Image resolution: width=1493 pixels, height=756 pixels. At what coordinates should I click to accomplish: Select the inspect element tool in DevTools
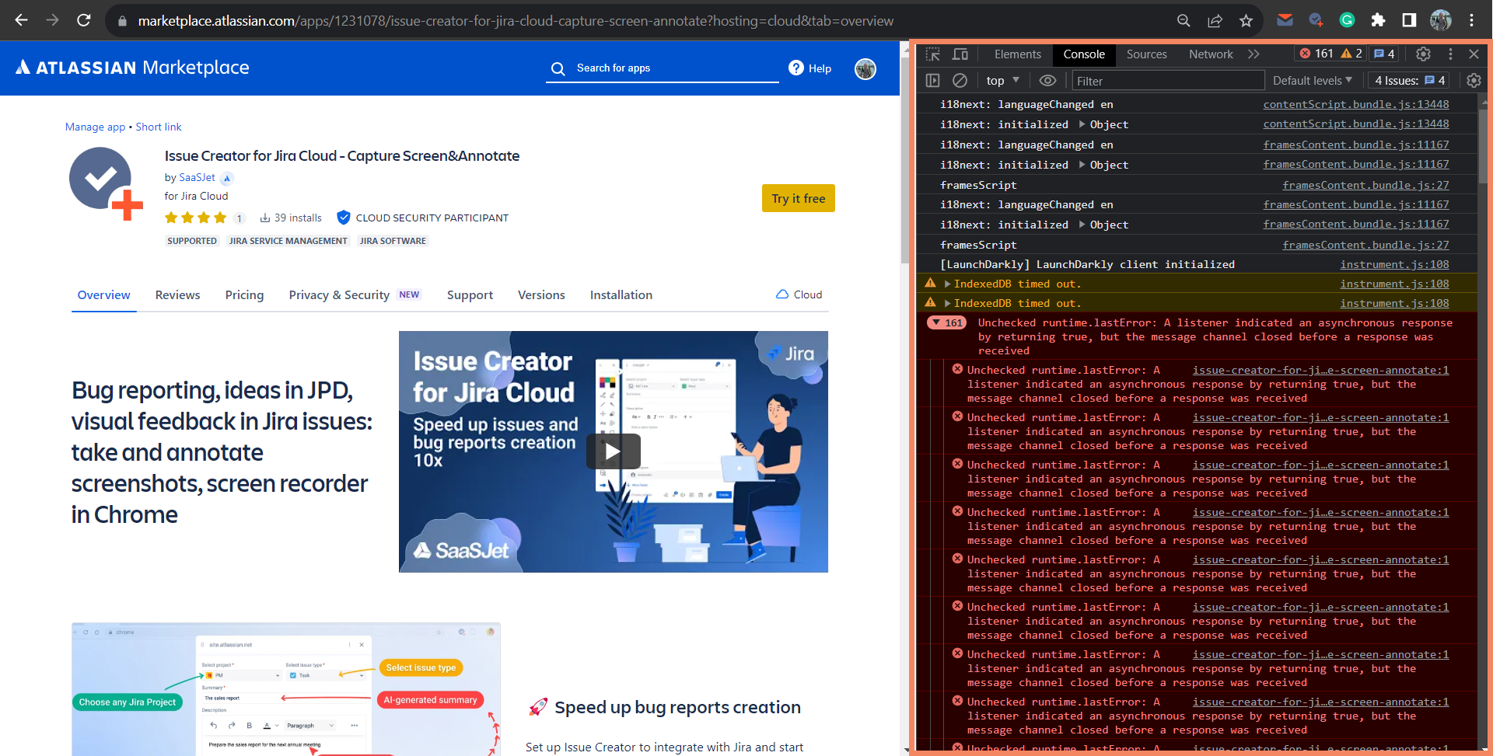[932, 54]
